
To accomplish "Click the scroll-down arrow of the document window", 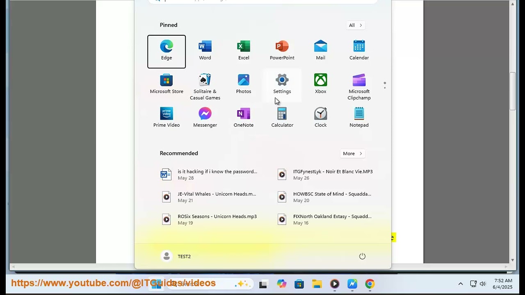I will point(513,260).
